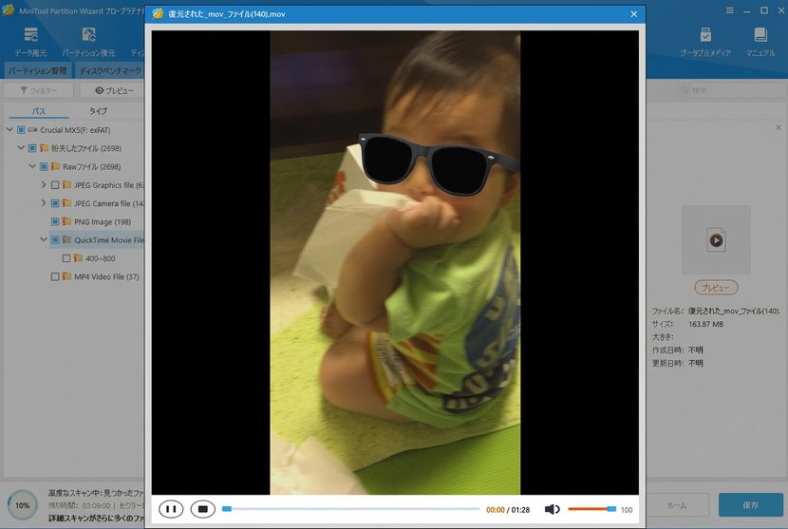Viewport: 788px width, 529px height.
Task: Collapse the Crucial MX5 drive node
Action: [9, 130]
